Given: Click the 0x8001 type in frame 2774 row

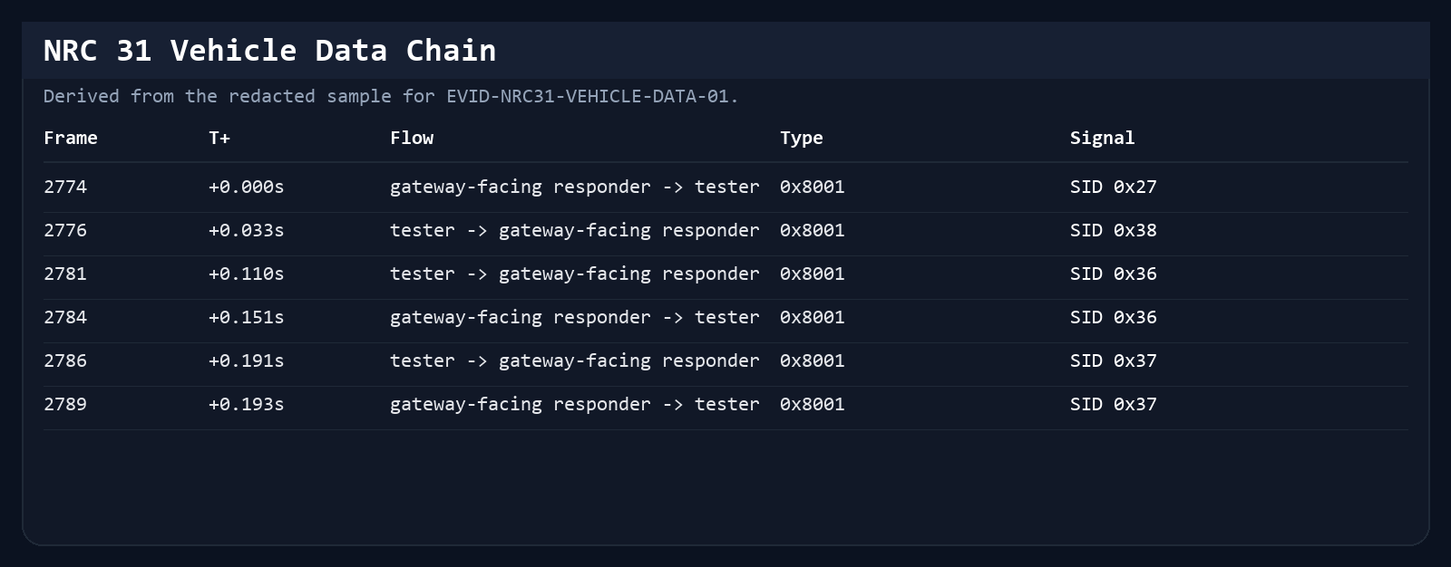Looking at the screenshot, I should point(813,187).
